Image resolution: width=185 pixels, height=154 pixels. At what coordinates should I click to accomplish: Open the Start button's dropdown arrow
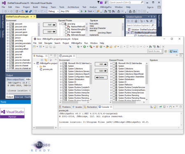(93, 11)
